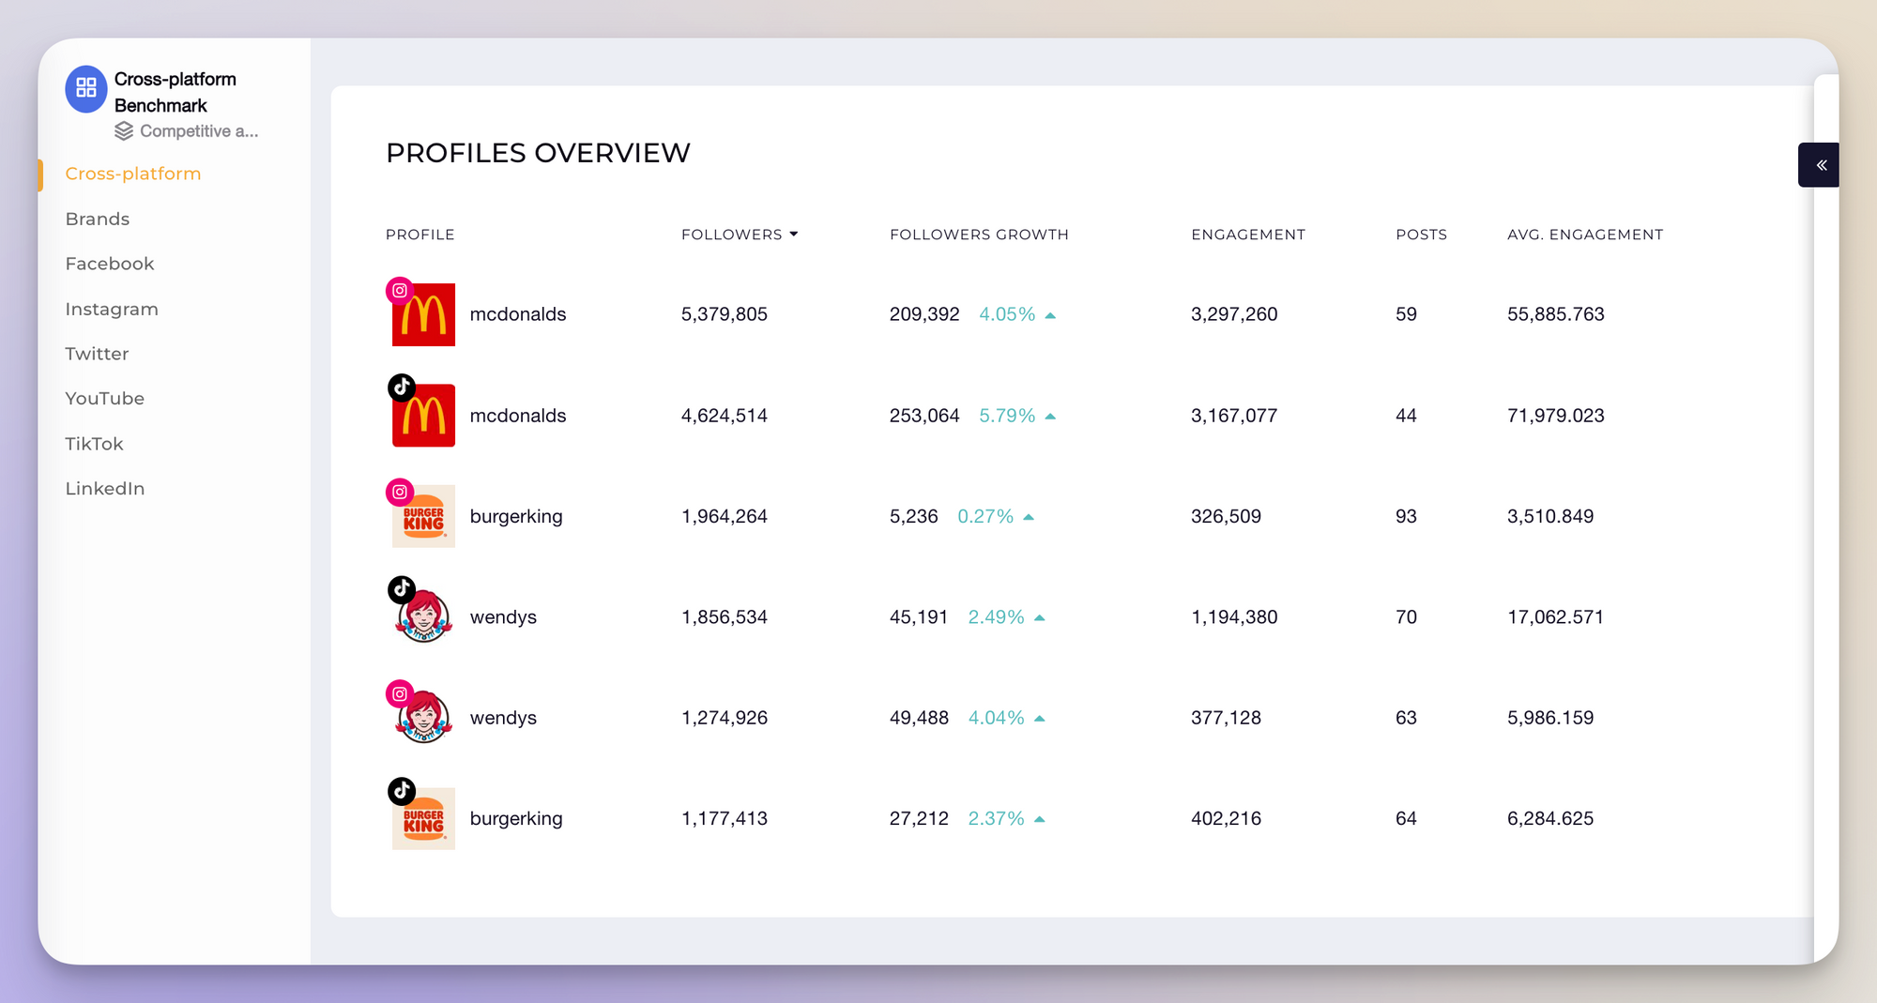Open Wendy's logo in 1,274,926 followers row
Screen dimensions: 1877x1003
pyautogui.click(x=423, y=718)
